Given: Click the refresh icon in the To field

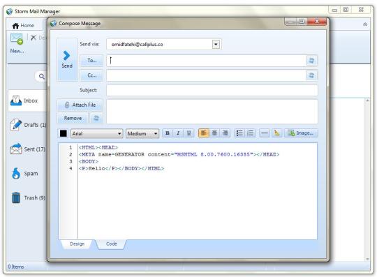Looking at the screenshot, I should 311,61.
